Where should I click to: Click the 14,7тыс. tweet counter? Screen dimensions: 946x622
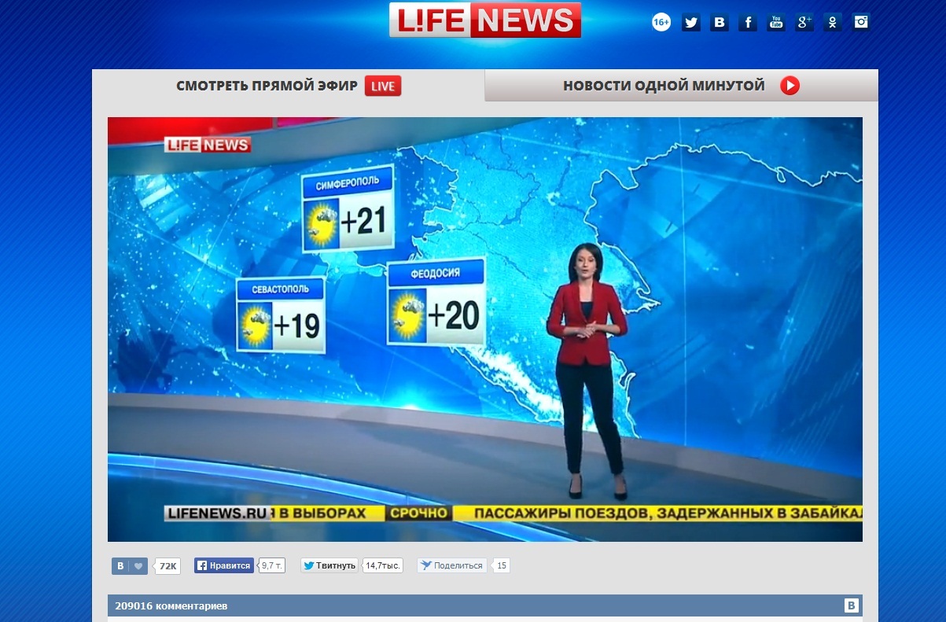[x=384, y=565]
